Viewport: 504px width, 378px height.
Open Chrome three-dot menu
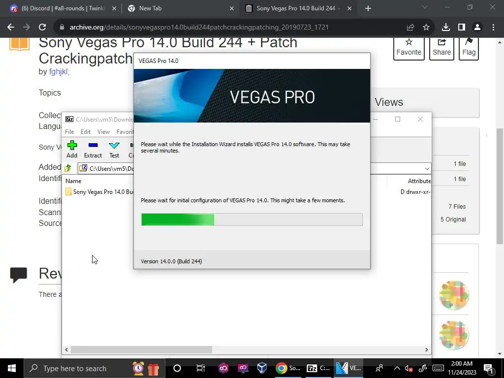point(493,28)
